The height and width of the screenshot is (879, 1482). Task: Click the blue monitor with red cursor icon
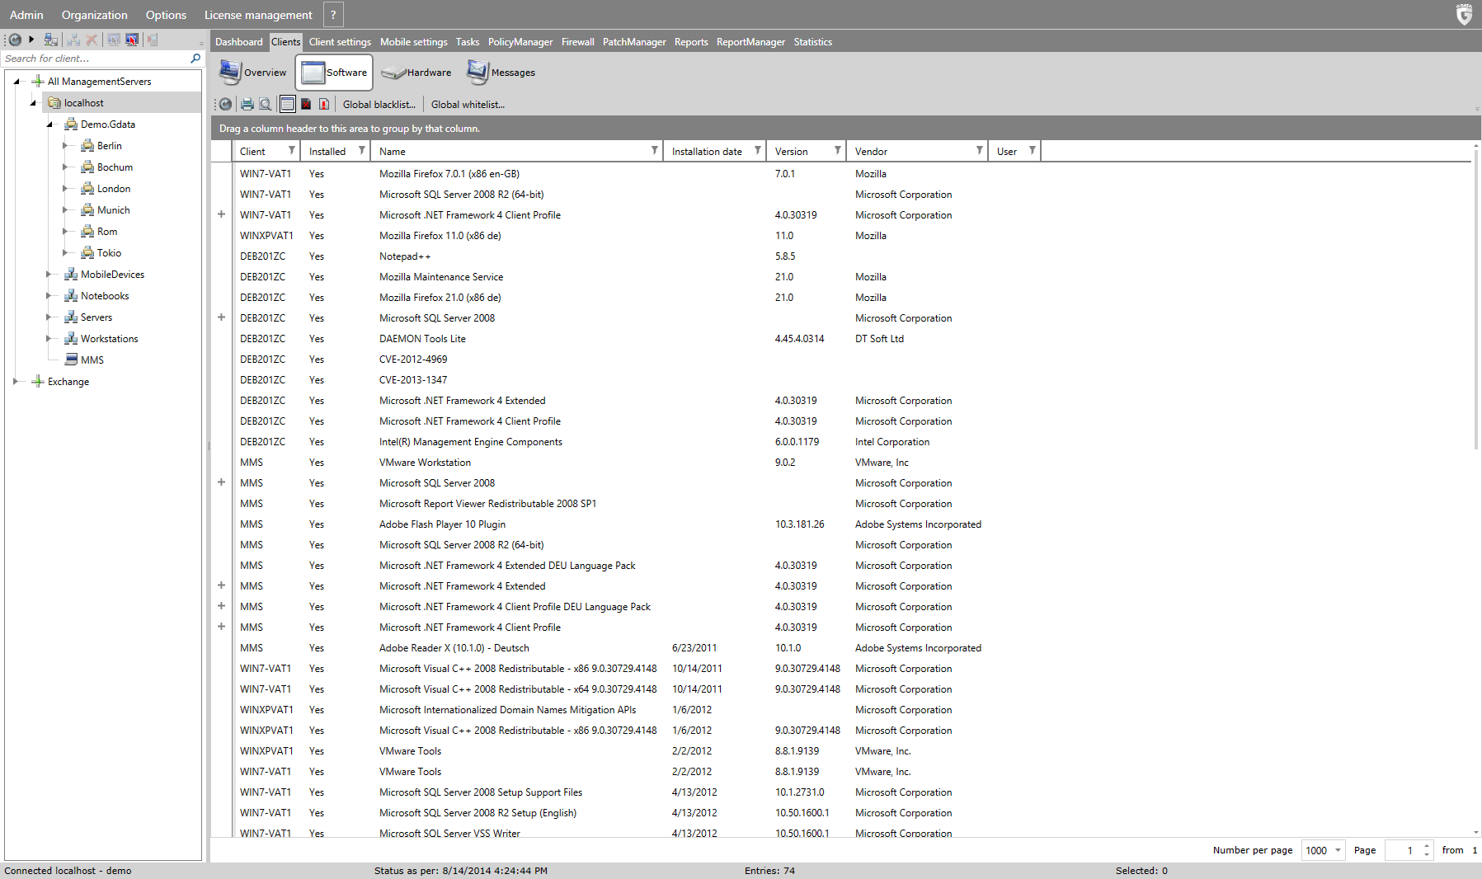[132, 40]
